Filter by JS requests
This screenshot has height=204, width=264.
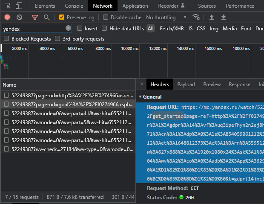click(x=190, y=28)
